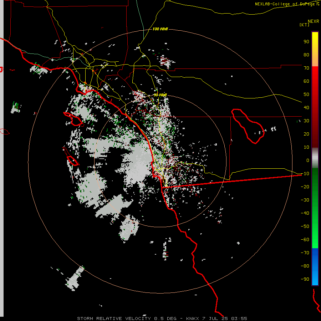
Task: Select the -30 knot scale value
Action: point(305,200)
